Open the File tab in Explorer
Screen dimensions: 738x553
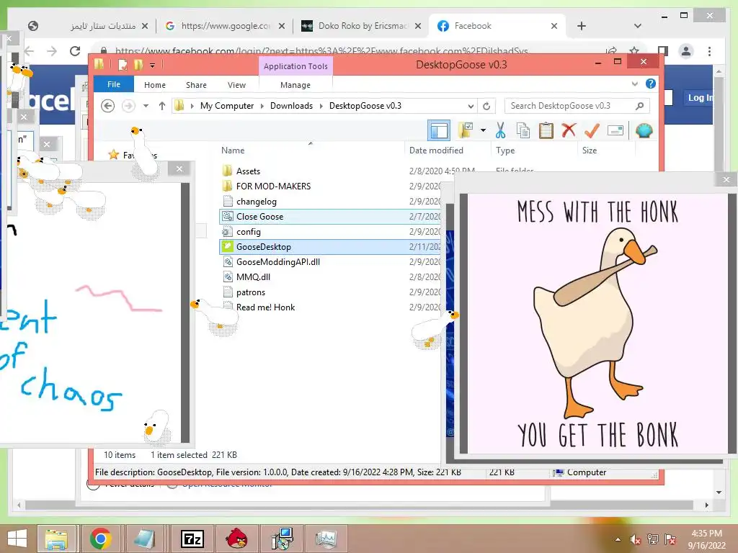[114, 84]
